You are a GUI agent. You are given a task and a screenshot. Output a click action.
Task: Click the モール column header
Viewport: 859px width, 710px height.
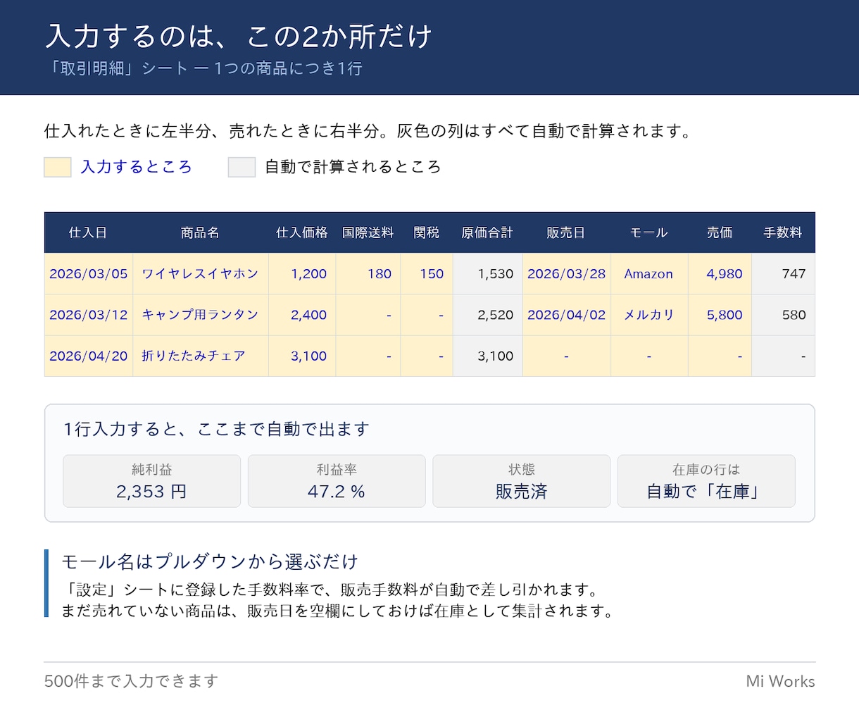tap(649, 232)
